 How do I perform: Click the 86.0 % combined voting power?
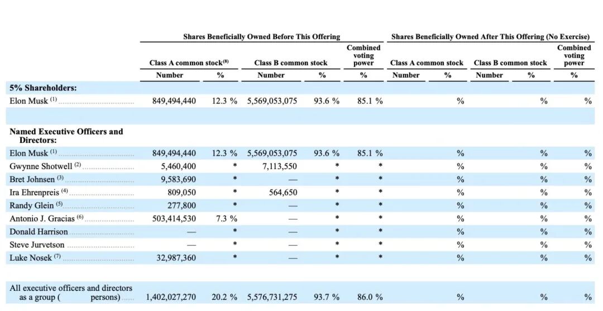pos(370,297)
